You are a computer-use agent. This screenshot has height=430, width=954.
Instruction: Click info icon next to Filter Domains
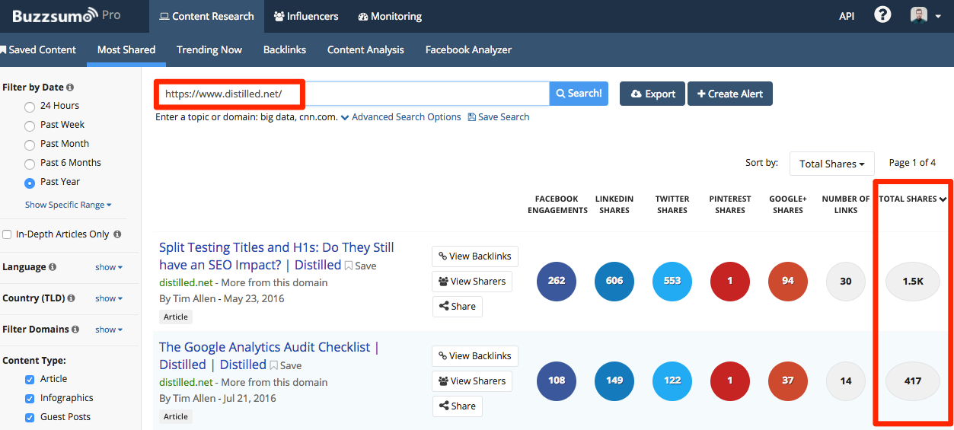(75, 330)
